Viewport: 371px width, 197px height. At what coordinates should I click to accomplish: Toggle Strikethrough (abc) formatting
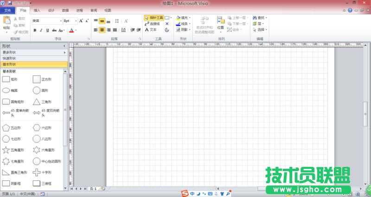(x=54, y=30)
